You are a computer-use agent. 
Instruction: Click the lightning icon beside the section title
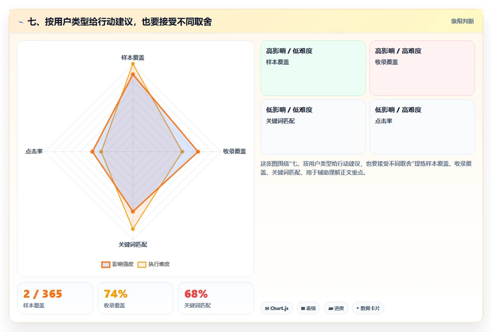pyautogui.click(x=21, y=22)
